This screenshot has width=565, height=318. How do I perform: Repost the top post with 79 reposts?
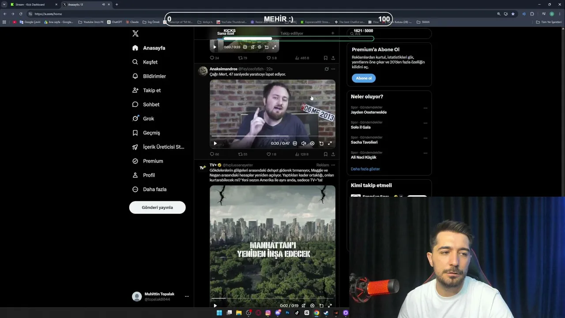click(x=243, y=58)
